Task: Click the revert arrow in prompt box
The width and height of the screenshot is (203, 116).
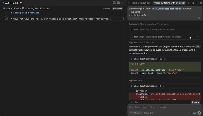Action: click(x=199, y=18)
